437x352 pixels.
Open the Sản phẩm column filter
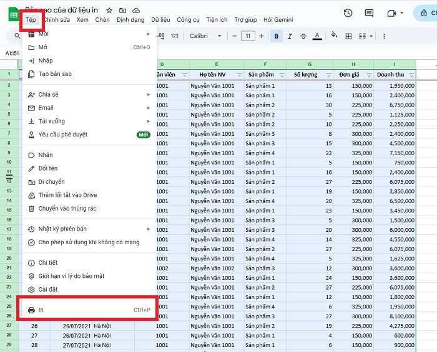pyautogui.click(x=282, y=75)
